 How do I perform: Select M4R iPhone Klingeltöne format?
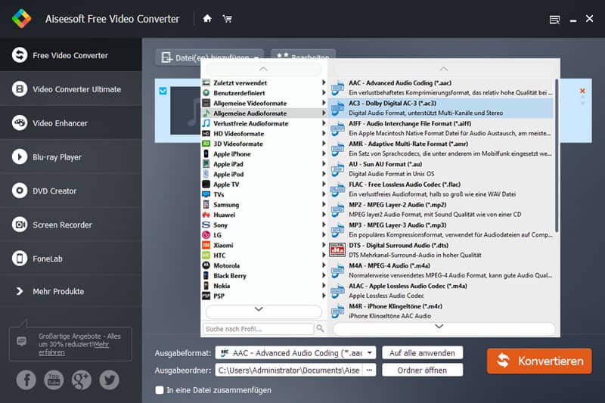[442, 311]
